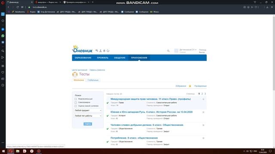The width and height of the screenshot is (275, 154).
Task: Open friends icon next to Дневник logo
Action: click(101, 50)
